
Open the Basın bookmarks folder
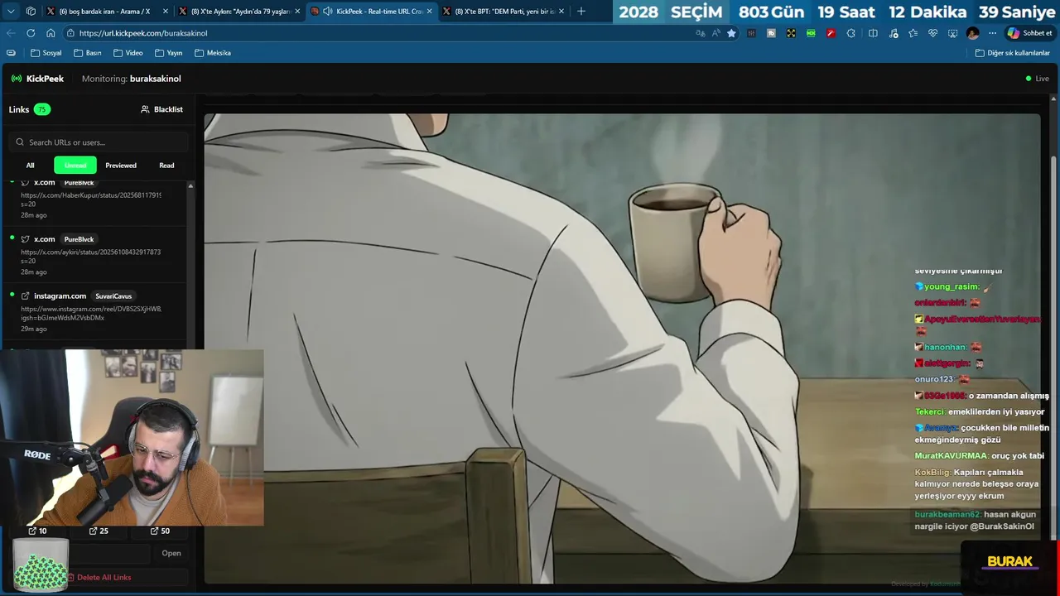88,53
